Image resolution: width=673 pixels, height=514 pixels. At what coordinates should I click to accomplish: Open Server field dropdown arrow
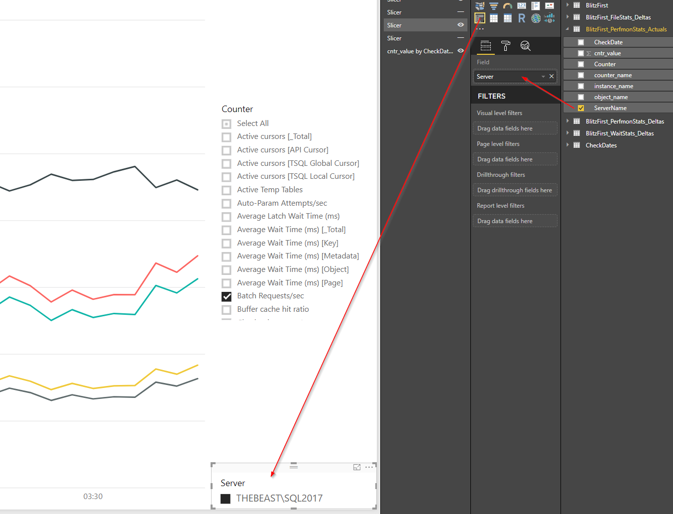point(543,77)
